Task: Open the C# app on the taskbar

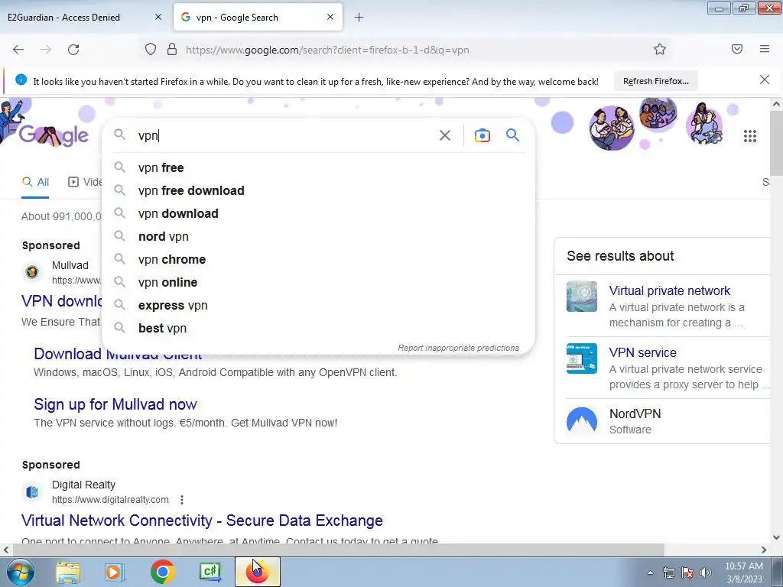Action: pyautogui.click(x=210, y=572)
